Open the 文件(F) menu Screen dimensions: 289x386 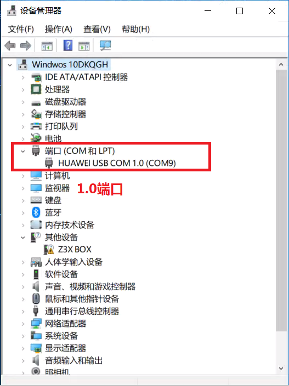21,30
